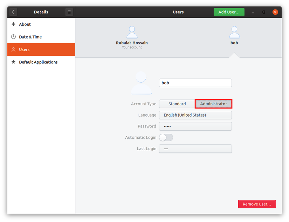Viewport: 289px width, 222px height.
Task: Open the hamburger menu in Details header
Action: coord(69,12)
